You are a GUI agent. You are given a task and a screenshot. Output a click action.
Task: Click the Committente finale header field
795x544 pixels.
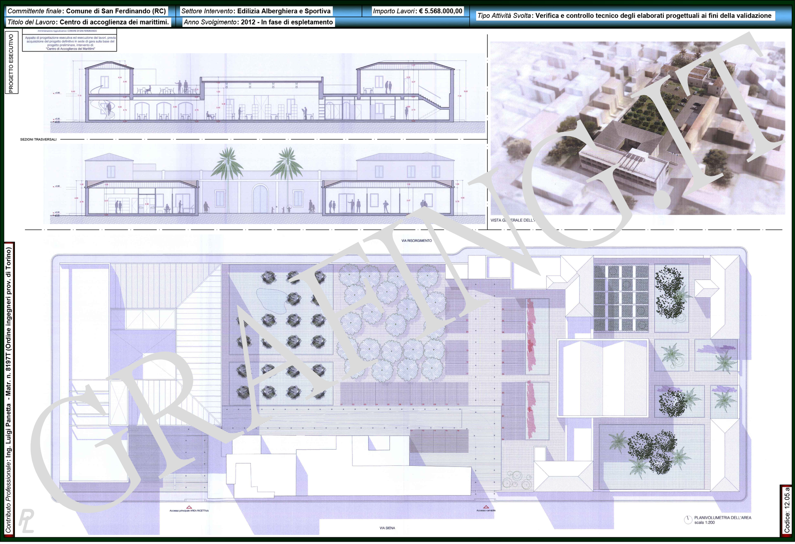click(87, 11)
